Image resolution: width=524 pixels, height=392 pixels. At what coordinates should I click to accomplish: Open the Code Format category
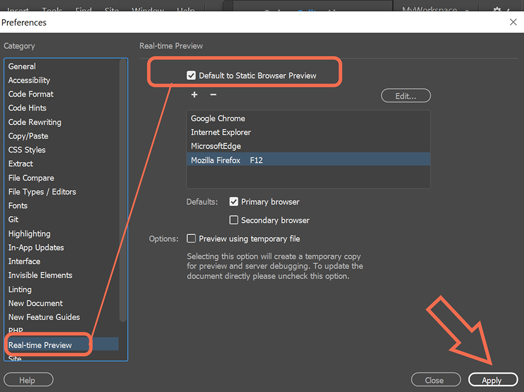[31, 94]
